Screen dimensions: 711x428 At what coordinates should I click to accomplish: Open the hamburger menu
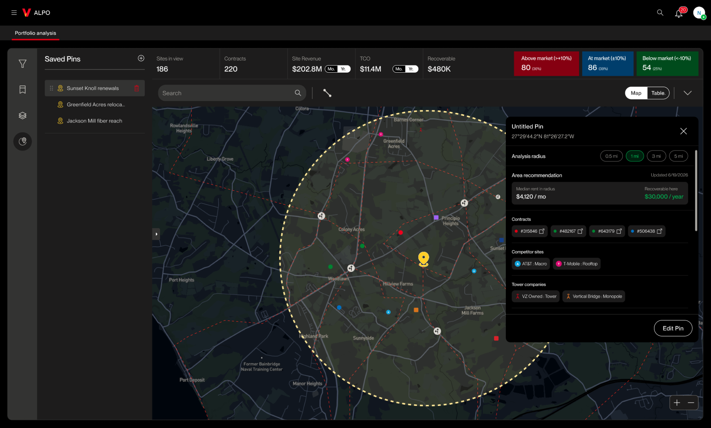pos(14,13)
